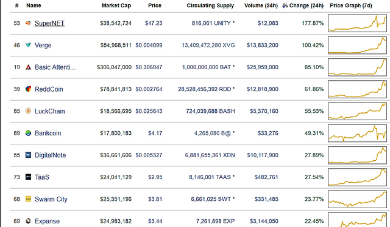The image size is (390, 227).
Task: Click DigitalNote price $0.005327
Action: pos(149,155)
